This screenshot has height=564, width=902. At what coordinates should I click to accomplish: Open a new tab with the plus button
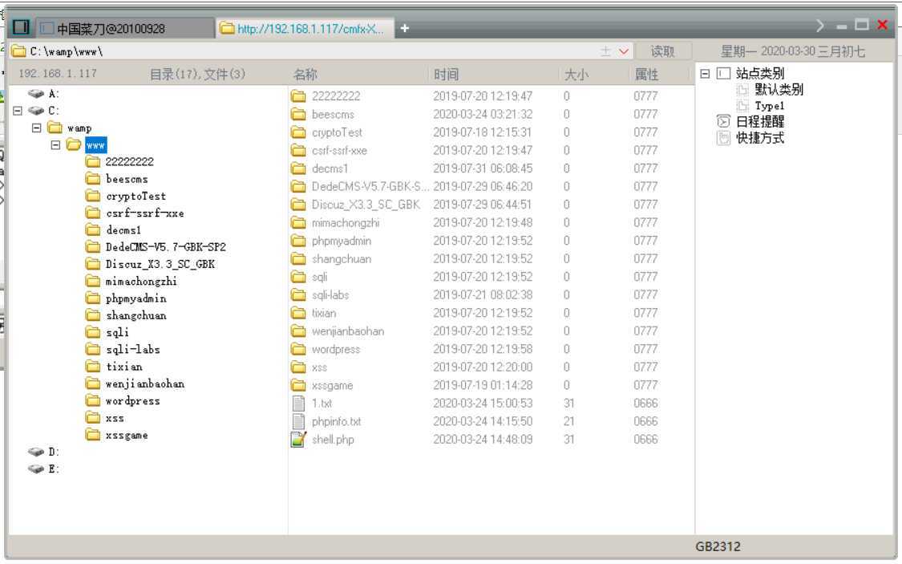click(405, 27)
